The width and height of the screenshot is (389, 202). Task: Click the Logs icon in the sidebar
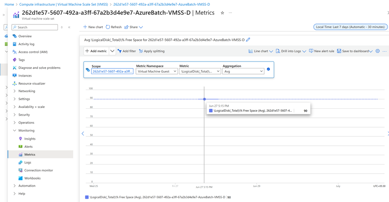coord(20,162)
